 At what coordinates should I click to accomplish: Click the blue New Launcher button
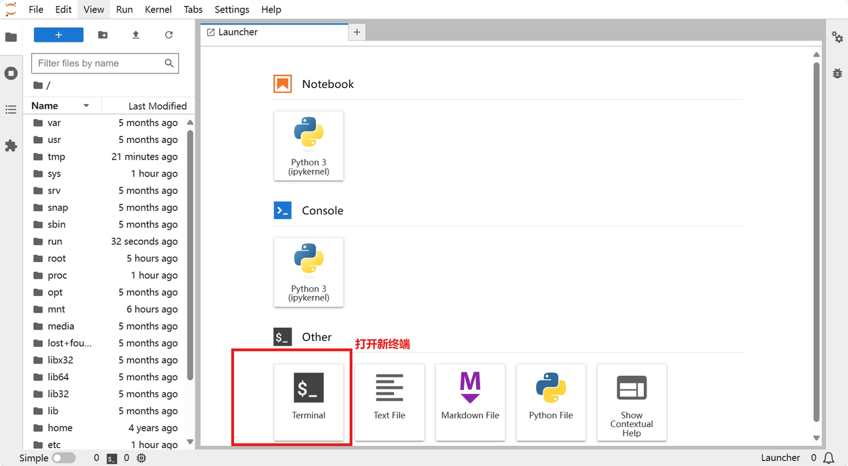coord(58,35)
